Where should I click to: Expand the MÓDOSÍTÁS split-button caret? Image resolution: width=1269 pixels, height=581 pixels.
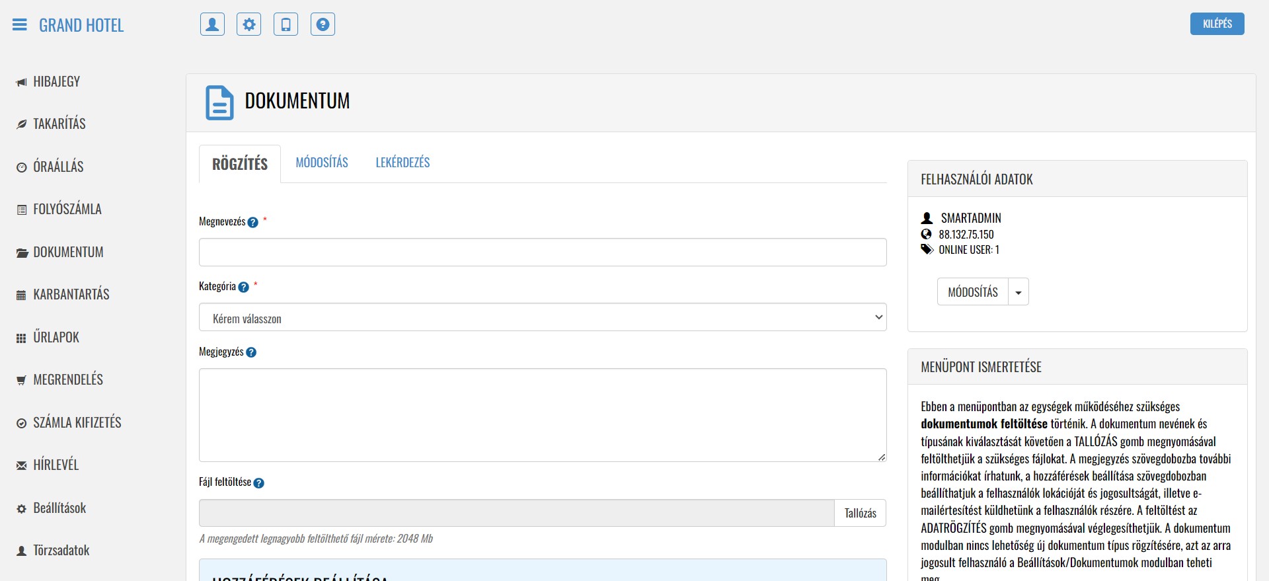pos(1019,292)
